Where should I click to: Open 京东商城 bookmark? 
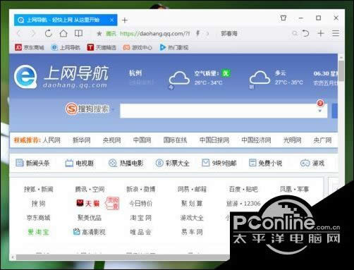coord(30,47)
